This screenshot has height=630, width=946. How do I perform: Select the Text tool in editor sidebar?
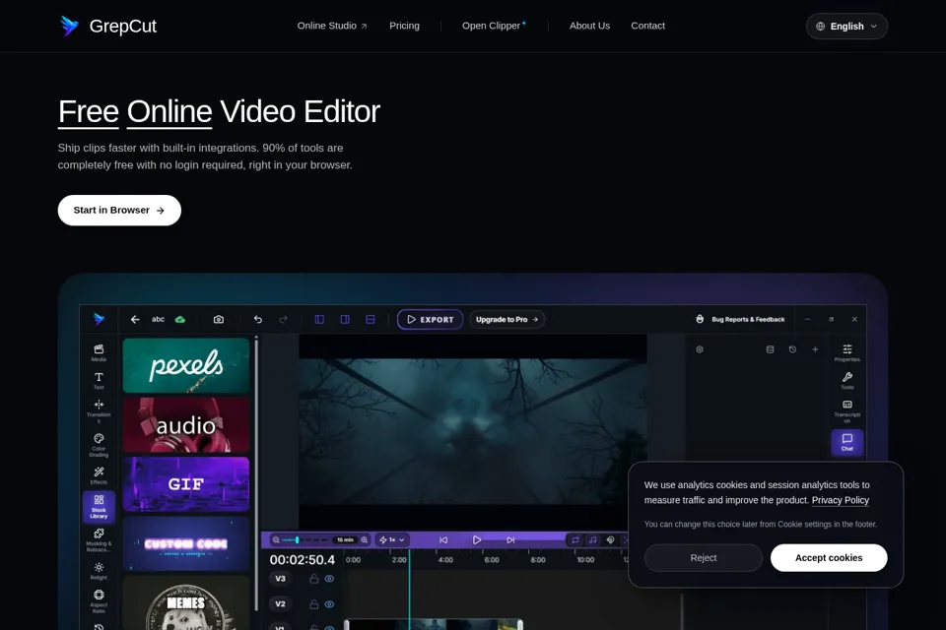[99, 380]
